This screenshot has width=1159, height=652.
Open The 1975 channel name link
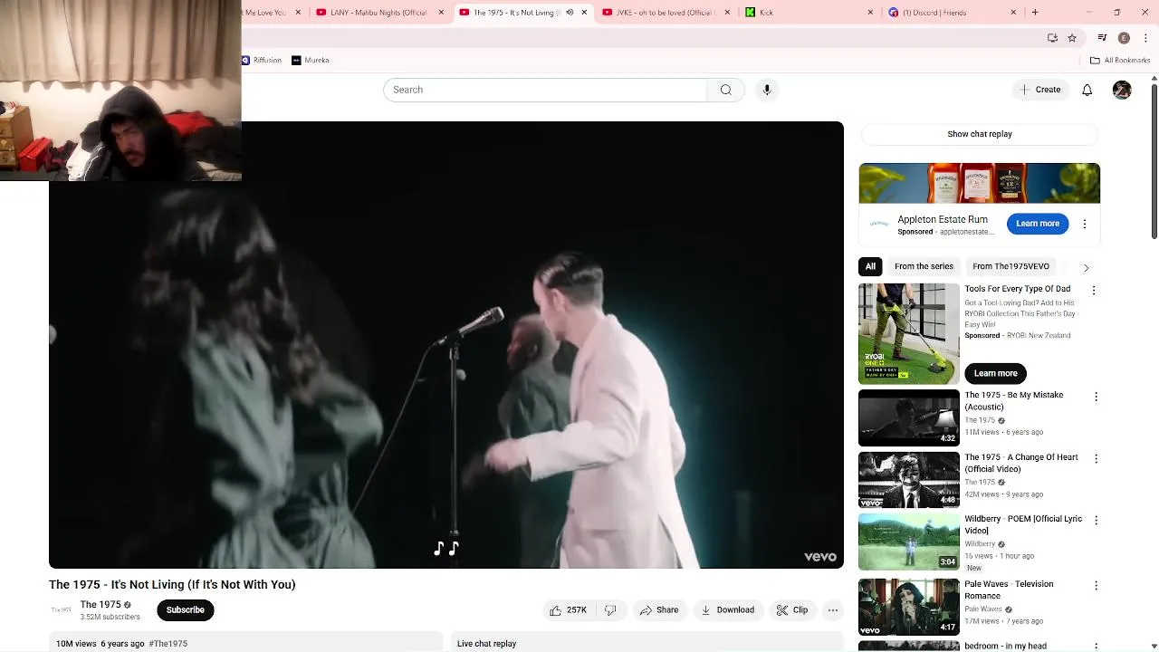[x=101, y=605]
